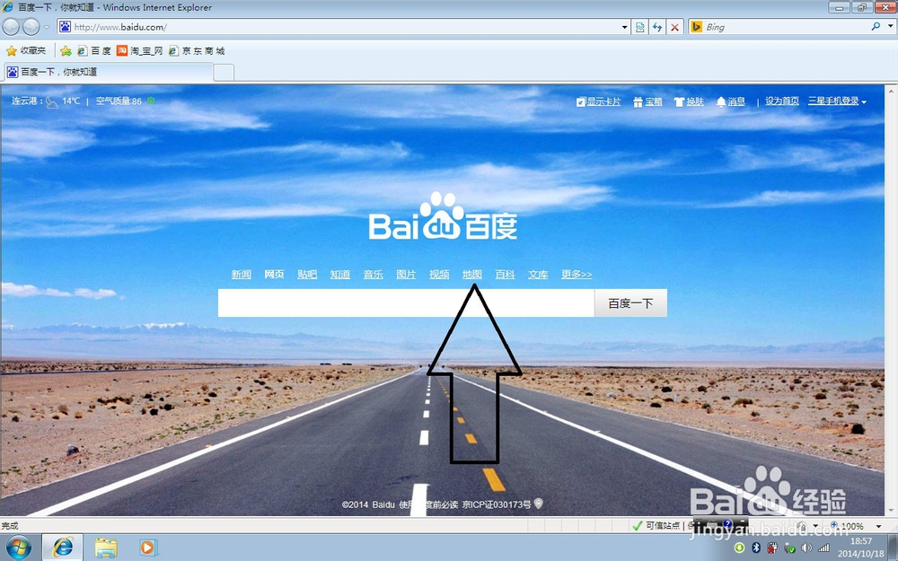This screenshot has width=898, height=561.
Task: Click the 设为首页 set as homepage link
Action: coord(782,101)
